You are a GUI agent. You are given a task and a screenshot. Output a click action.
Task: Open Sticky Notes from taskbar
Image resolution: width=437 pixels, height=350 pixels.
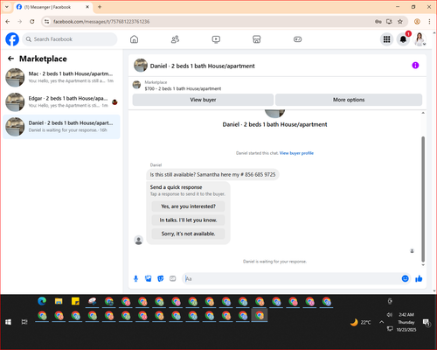tap(75, 301)
